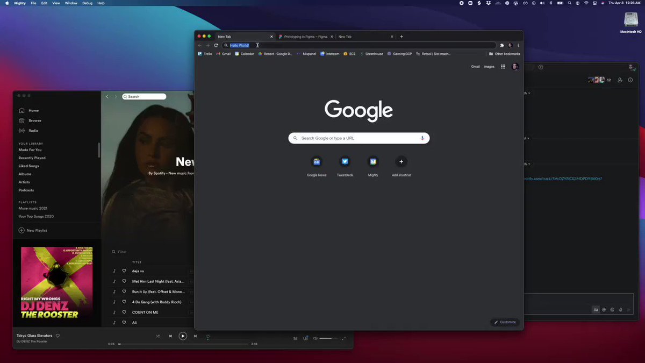This screenshot has width=645, height=363.
Task: Open Google News shortcut
Action: pyautogui.click(x=317, y=166)
